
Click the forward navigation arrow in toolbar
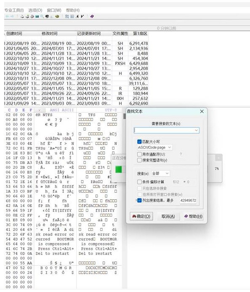click(x=12, y=16)
